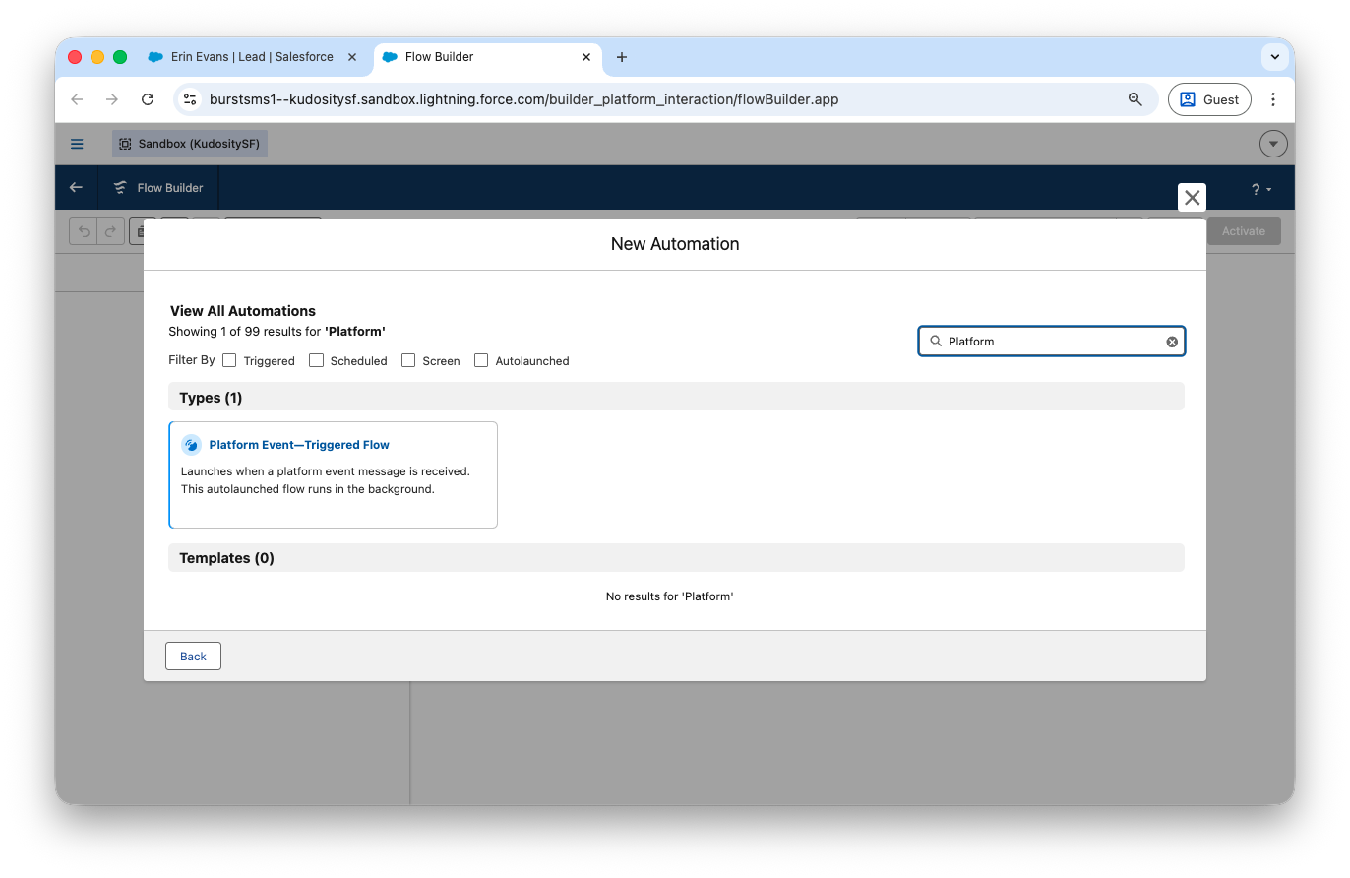The width and height of the screenshot is (1350, 878).
Task: Toggle the Autolaunched filter checkbox
Action: [481, 360]
